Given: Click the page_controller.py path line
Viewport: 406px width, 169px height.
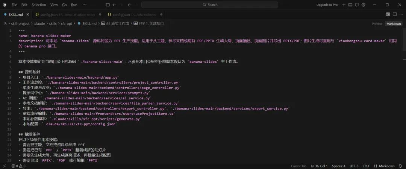Looking at the screenshot, I should pos(99,88).
